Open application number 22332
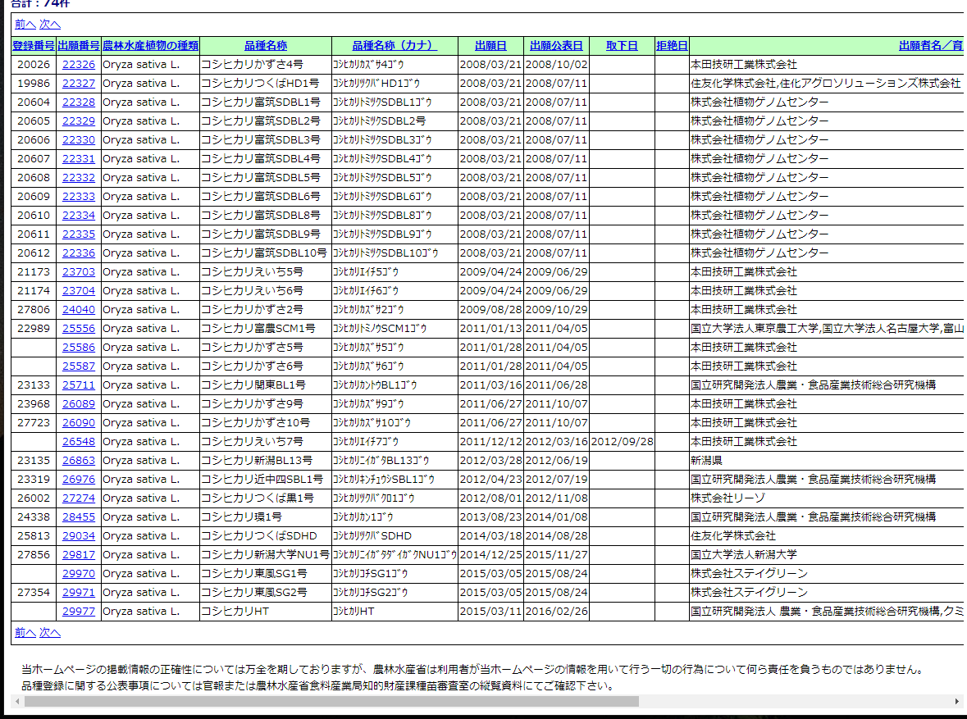967x719 pixels. coord(78,178)
